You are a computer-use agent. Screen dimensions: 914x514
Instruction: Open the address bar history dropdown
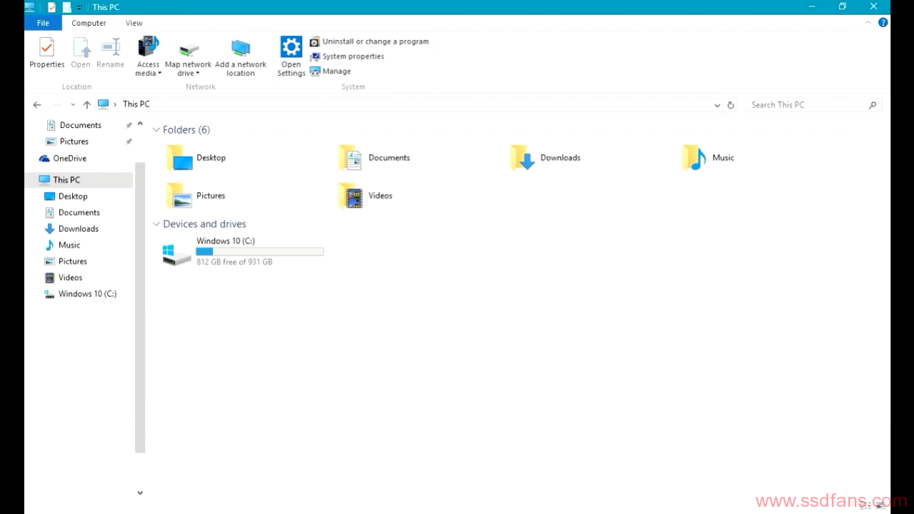[x=717, y=105]
